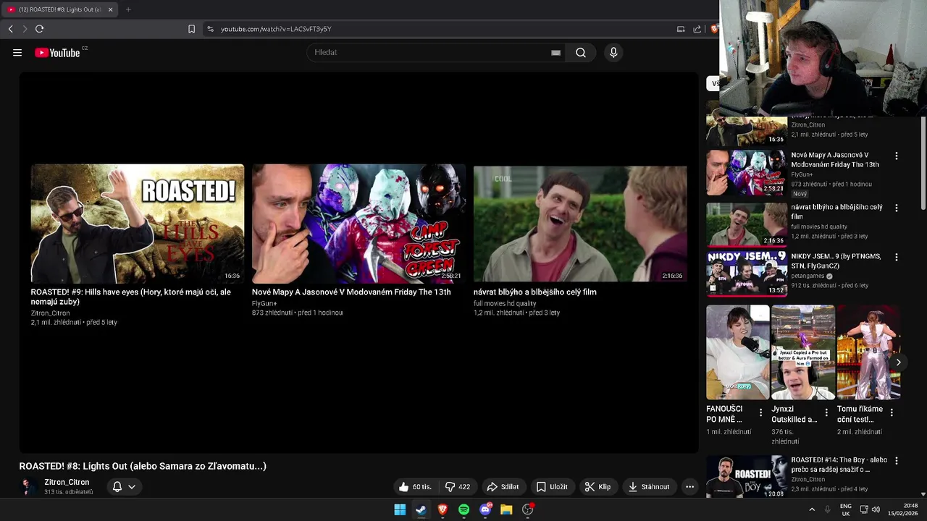Play návrat blbýho a blbějšího endscreen thumbnail
The height and width of the screenshot is (521, 927).
click(x=580, y=224)
